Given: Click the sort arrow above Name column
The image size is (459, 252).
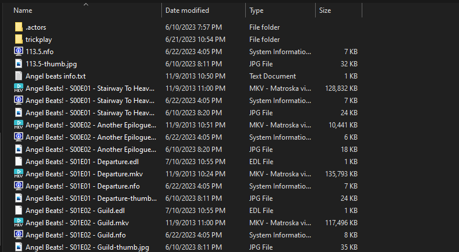Looking at the screenshot, I should click(86, 4).
